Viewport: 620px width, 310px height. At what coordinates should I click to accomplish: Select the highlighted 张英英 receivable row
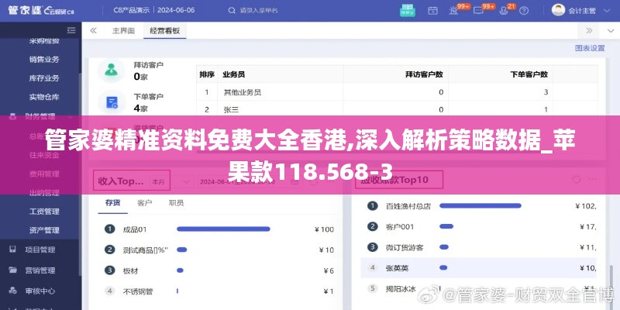coord(479,268)
